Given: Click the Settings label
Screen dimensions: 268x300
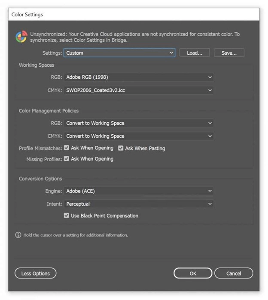Looking at the screenshot, I should point(52,53).
